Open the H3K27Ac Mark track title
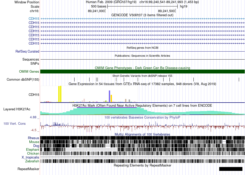245x175 pixels. (142, 106)
